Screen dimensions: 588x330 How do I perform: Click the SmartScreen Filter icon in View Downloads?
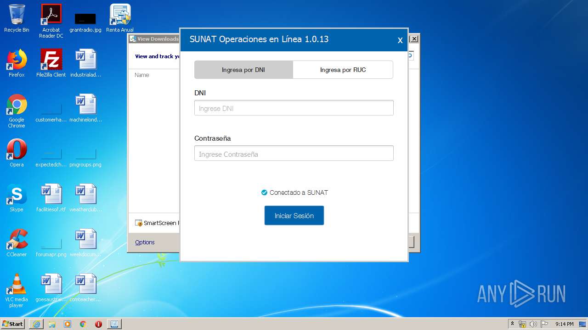(x=139, y=223)
